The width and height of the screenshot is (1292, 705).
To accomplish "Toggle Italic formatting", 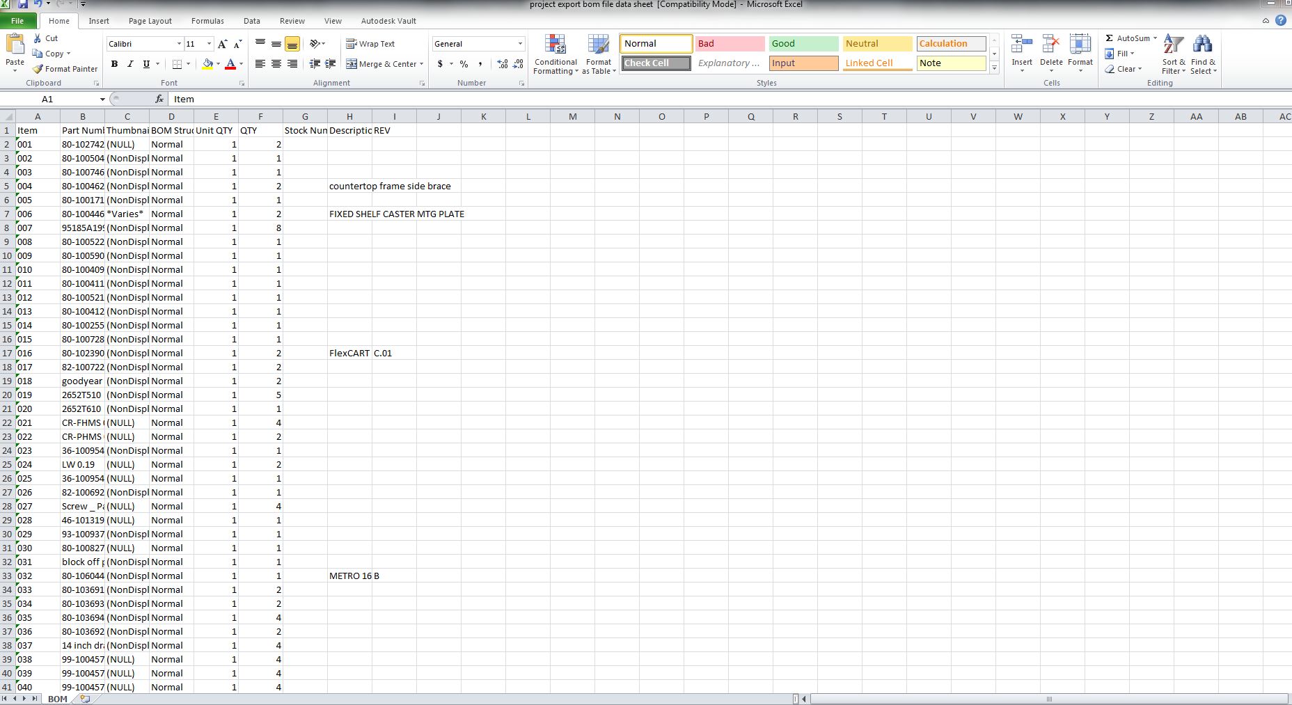I will click(x=129, y=64).
